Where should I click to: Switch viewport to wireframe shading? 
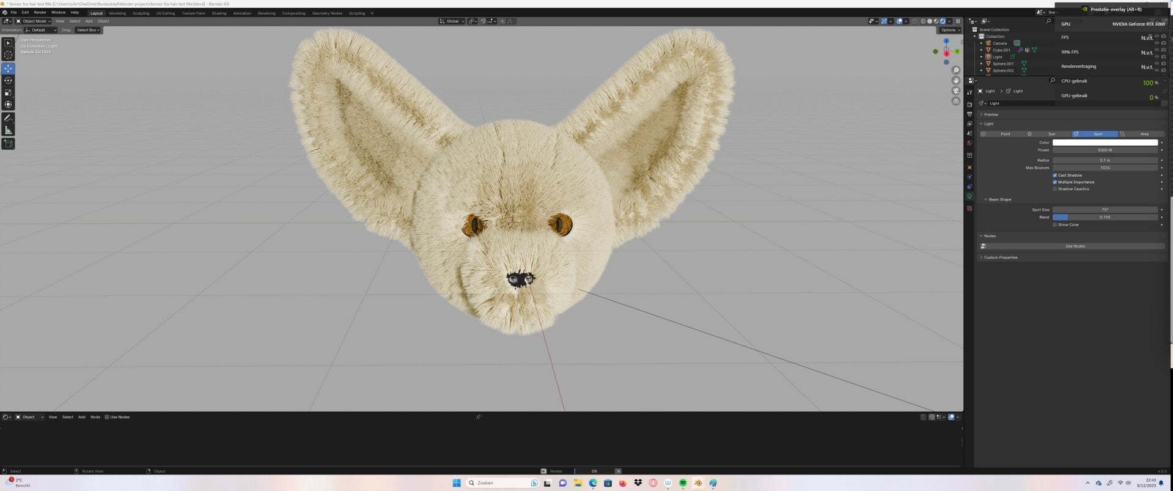pyautogui.click(x=923, y=21)
